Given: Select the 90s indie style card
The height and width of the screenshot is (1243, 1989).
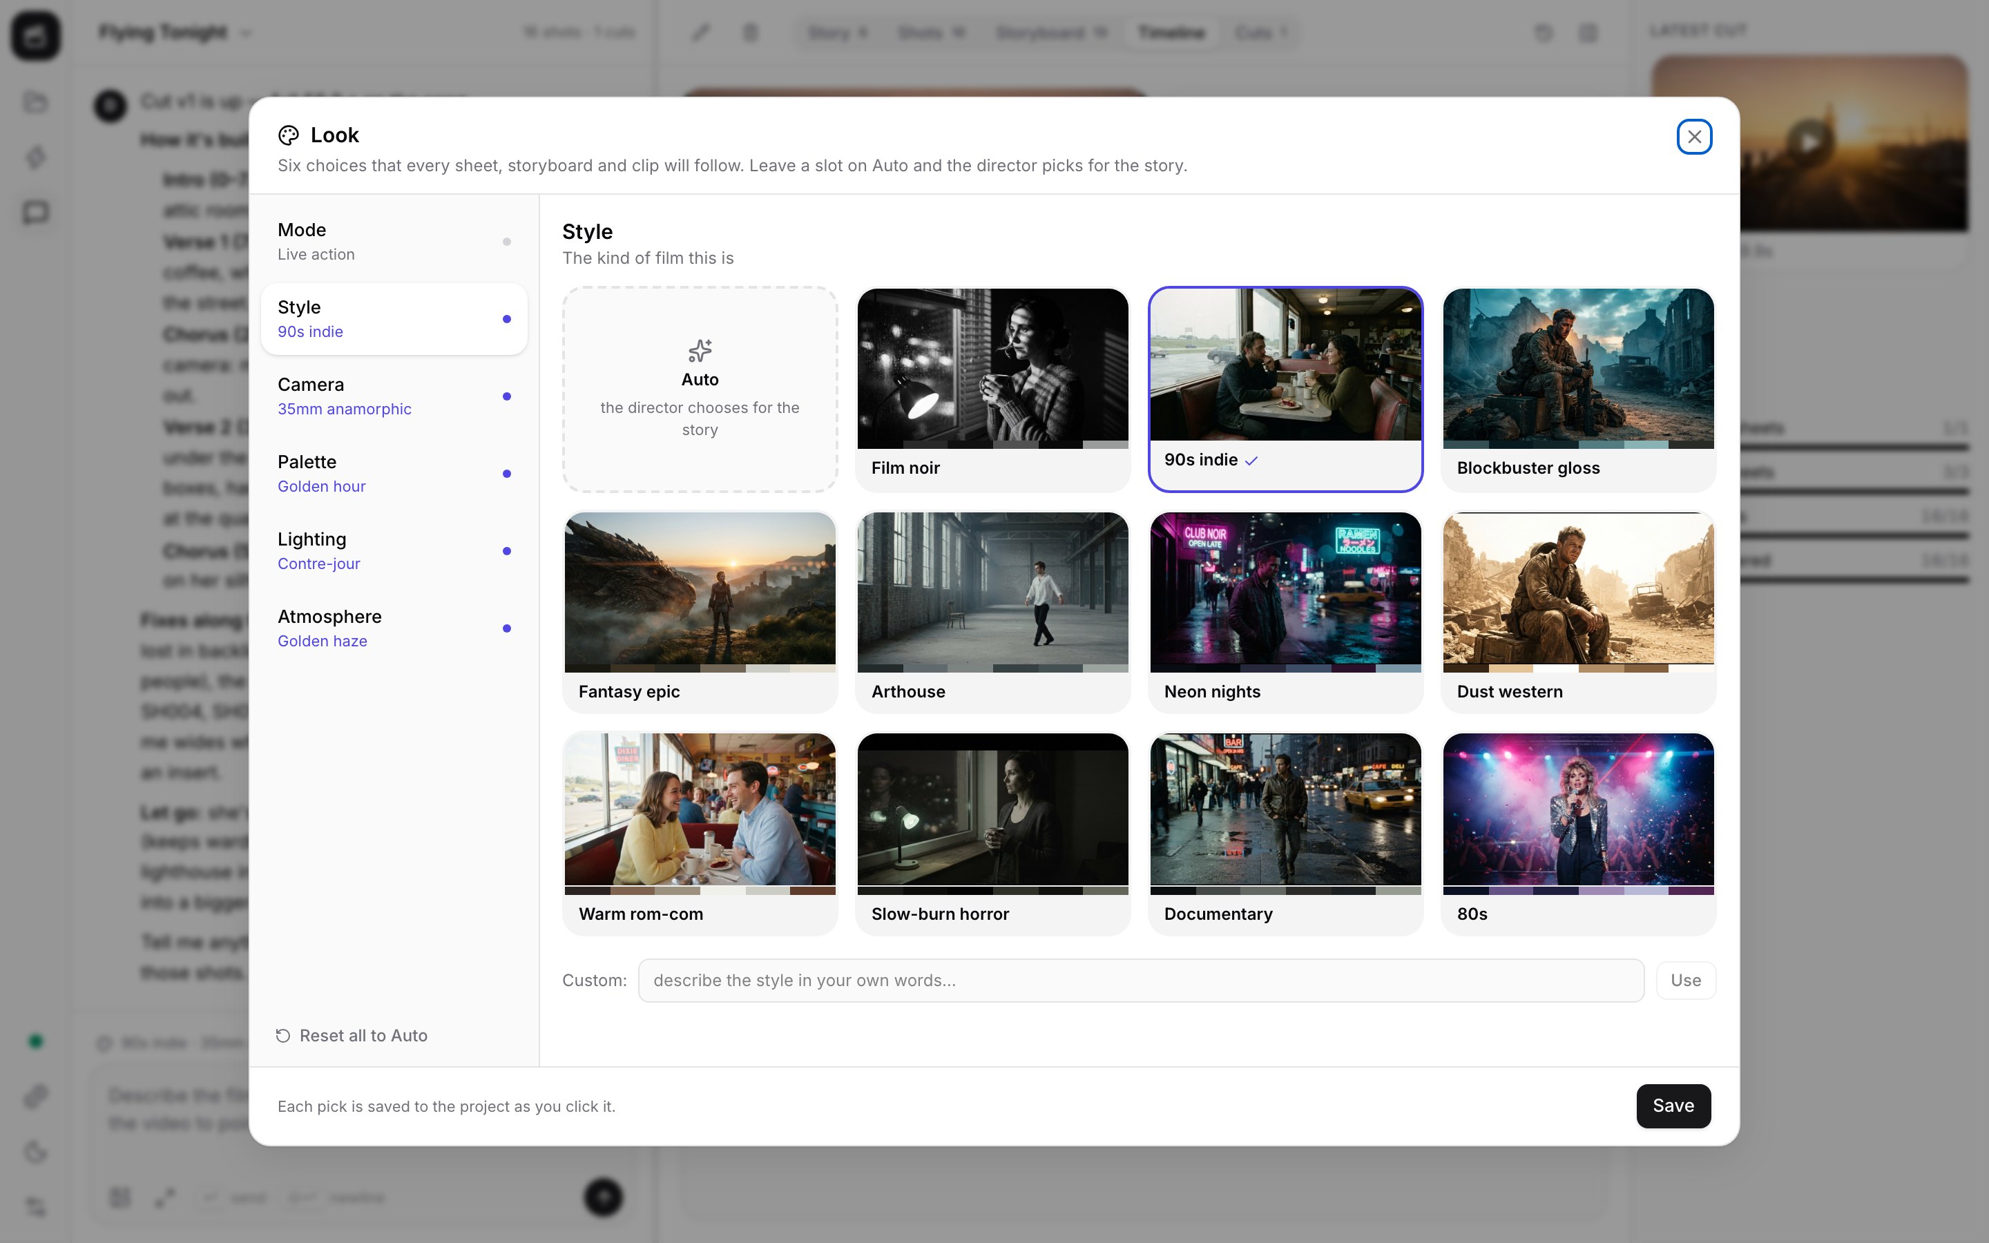Looking at the screenshot, I should pyautogui.click(x=1285, y=389).
